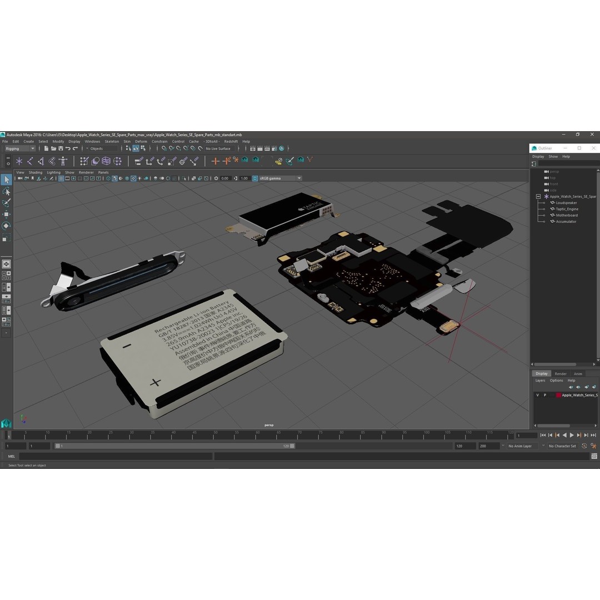
Task: Select the Create Joints shelf icon
Action: 30,161
